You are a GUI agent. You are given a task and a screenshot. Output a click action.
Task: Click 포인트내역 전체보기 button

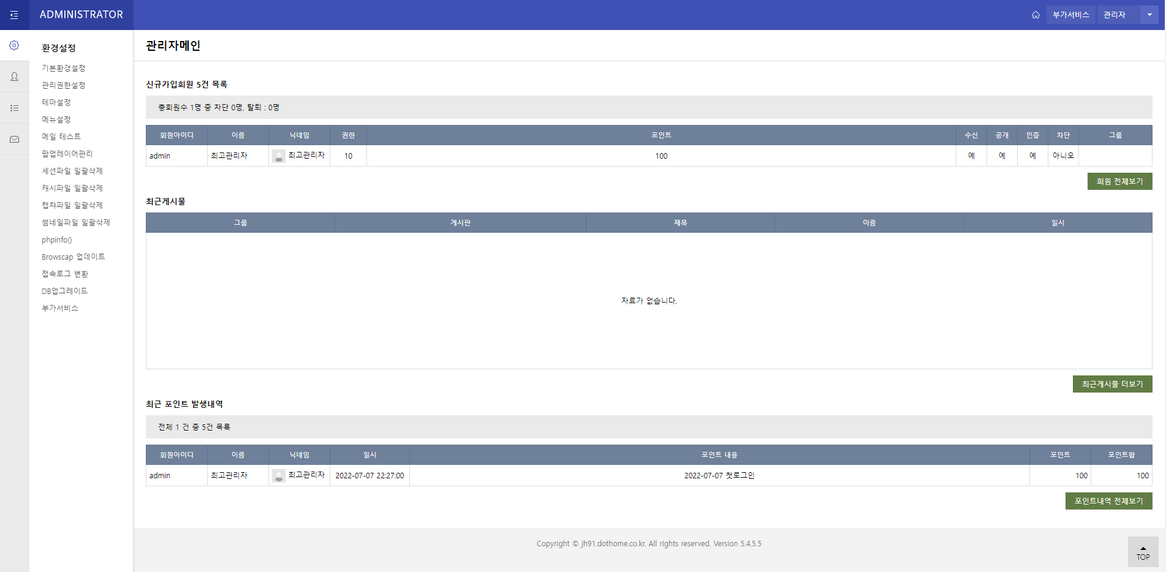click(1108, 501)
